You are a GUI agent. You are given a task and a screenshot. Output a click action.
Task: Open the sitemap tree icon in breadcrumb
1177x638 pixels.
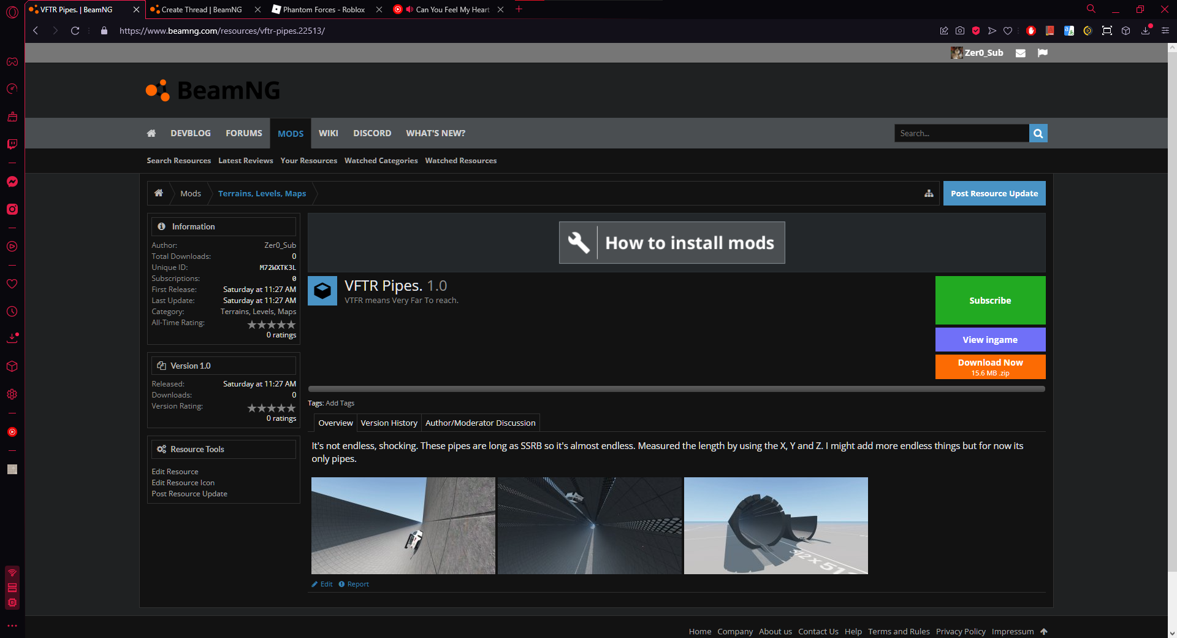pos(929,193)
